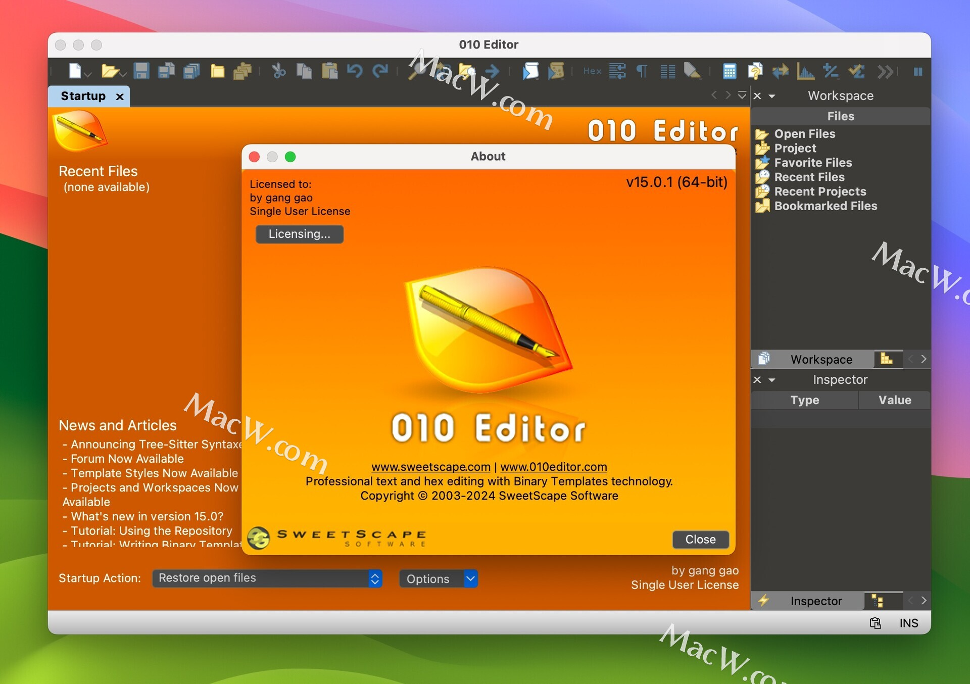Screen dimensions: 970x684
Task: Click the Convert arrows toolbar icon
Action: pos(781,71)
